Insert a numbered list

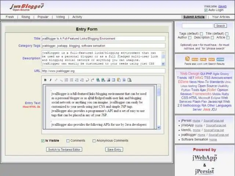(66, 80)
